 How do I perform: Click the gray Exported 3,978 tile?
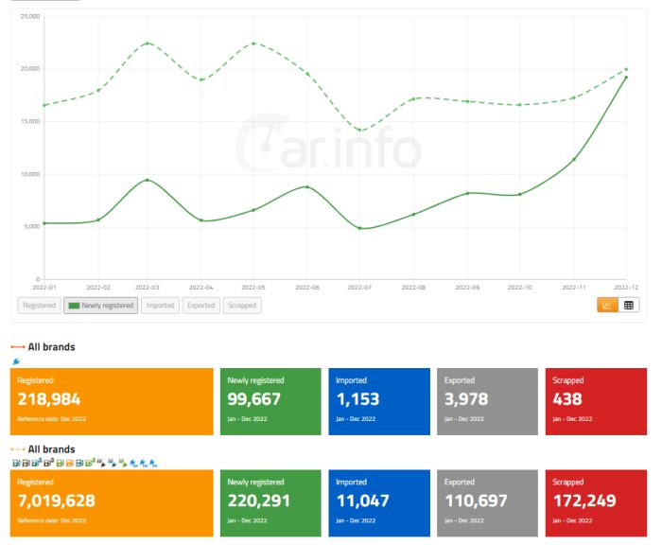click(488, 401)
